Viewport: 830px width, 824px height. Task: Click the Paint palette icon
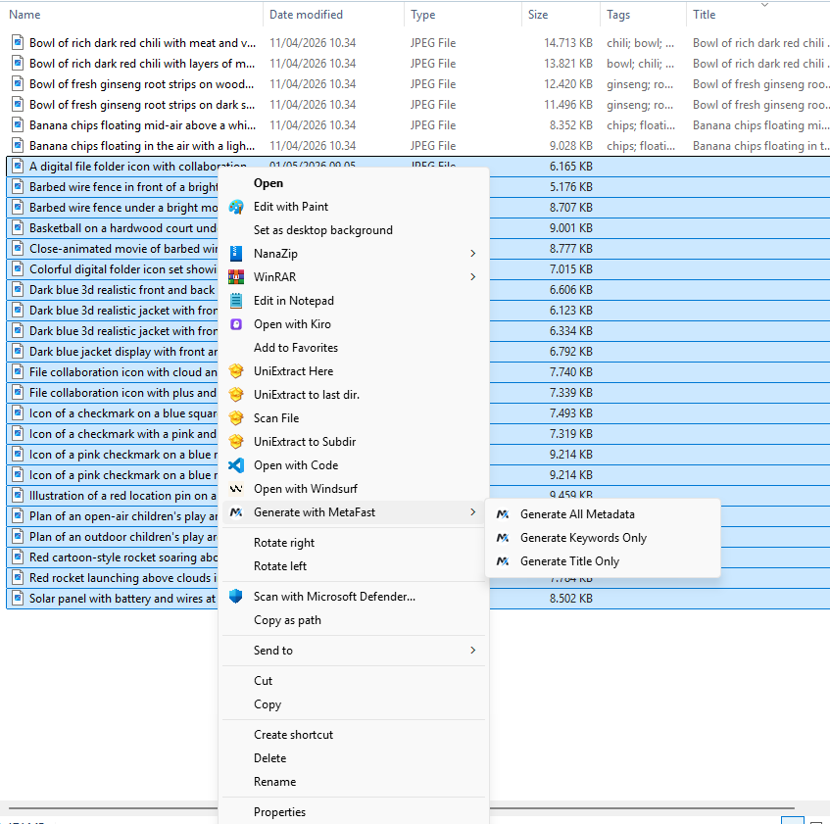pos(236,207)
